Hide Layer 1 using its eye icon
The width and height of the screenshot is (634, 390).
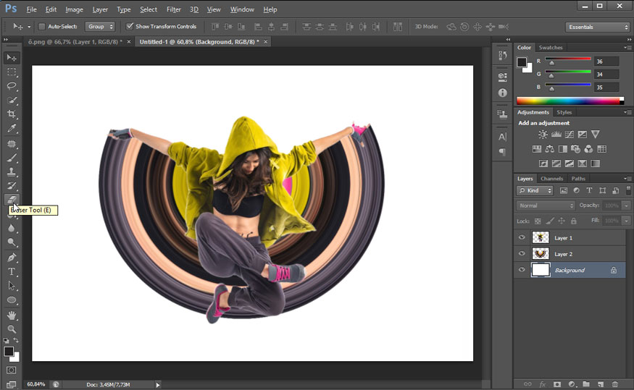click(522, 237)
